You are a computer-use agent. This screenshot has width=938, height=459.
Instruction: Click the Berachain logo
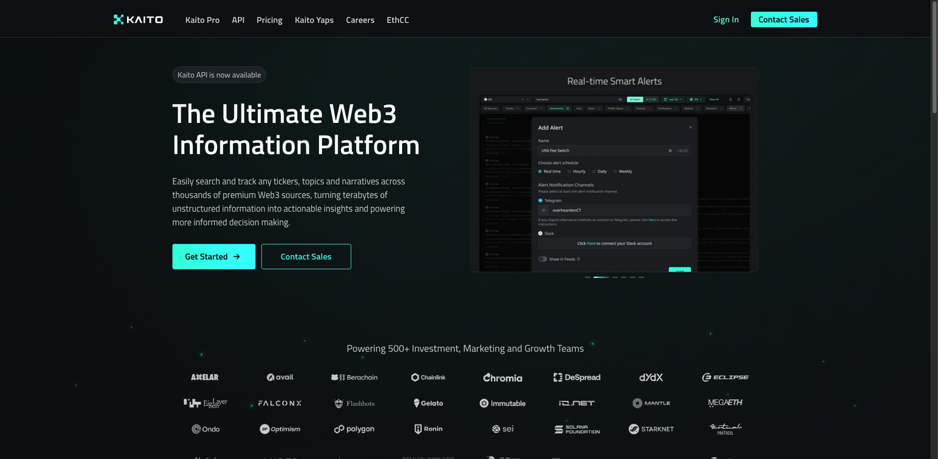coord(354,378)
